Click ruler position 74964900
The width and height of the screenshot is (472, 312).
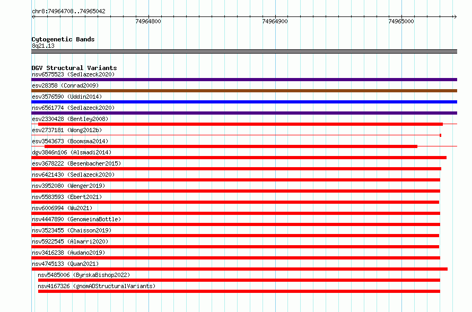(275, 21)
